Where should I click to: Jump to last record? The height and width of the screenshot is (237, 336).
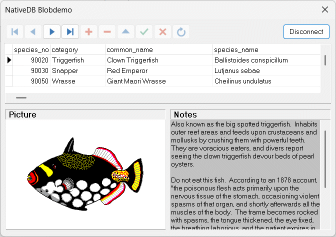[x=70, y=31]
